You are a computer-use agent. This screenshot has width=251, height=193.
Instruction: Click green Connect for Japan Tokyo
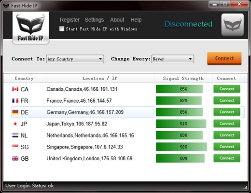[227, 124]
